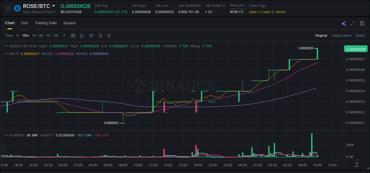
Task: Open the calendar date-jump tool
Action: pyautogui.click(x=73, y=35)
